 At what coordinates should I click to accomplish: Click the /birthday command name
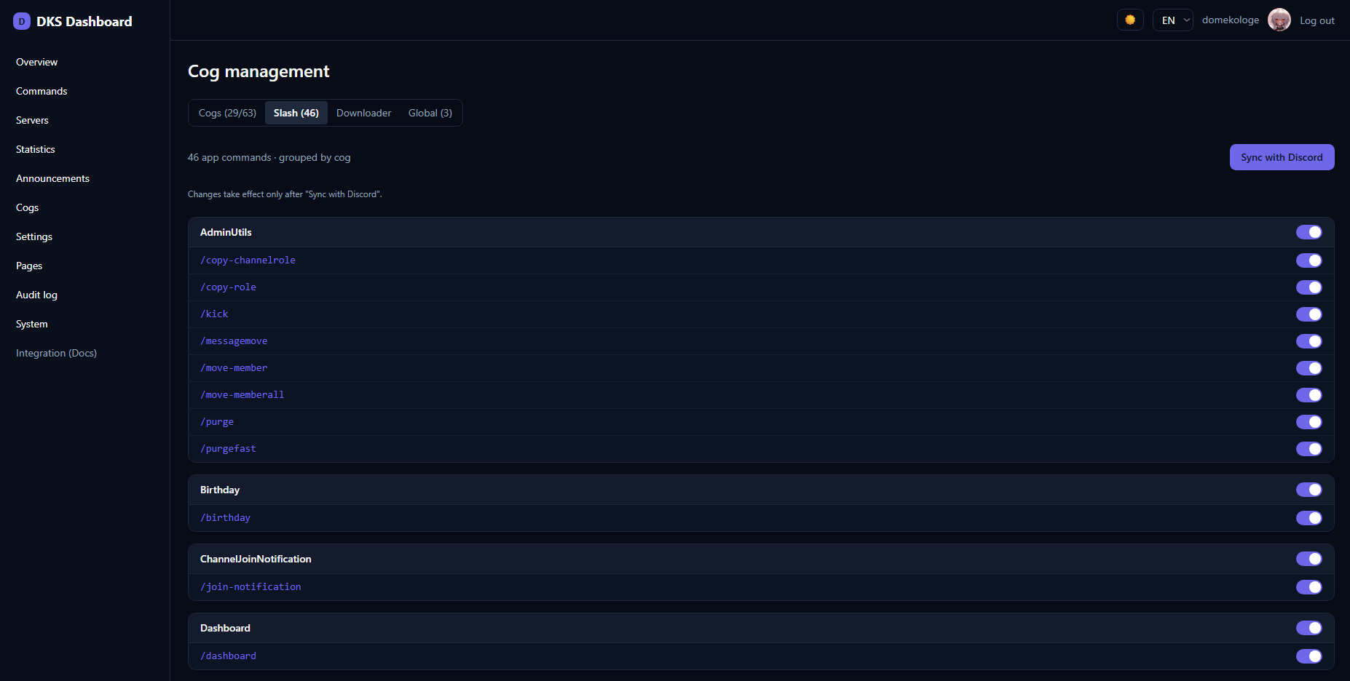click(x=225, y=518)
